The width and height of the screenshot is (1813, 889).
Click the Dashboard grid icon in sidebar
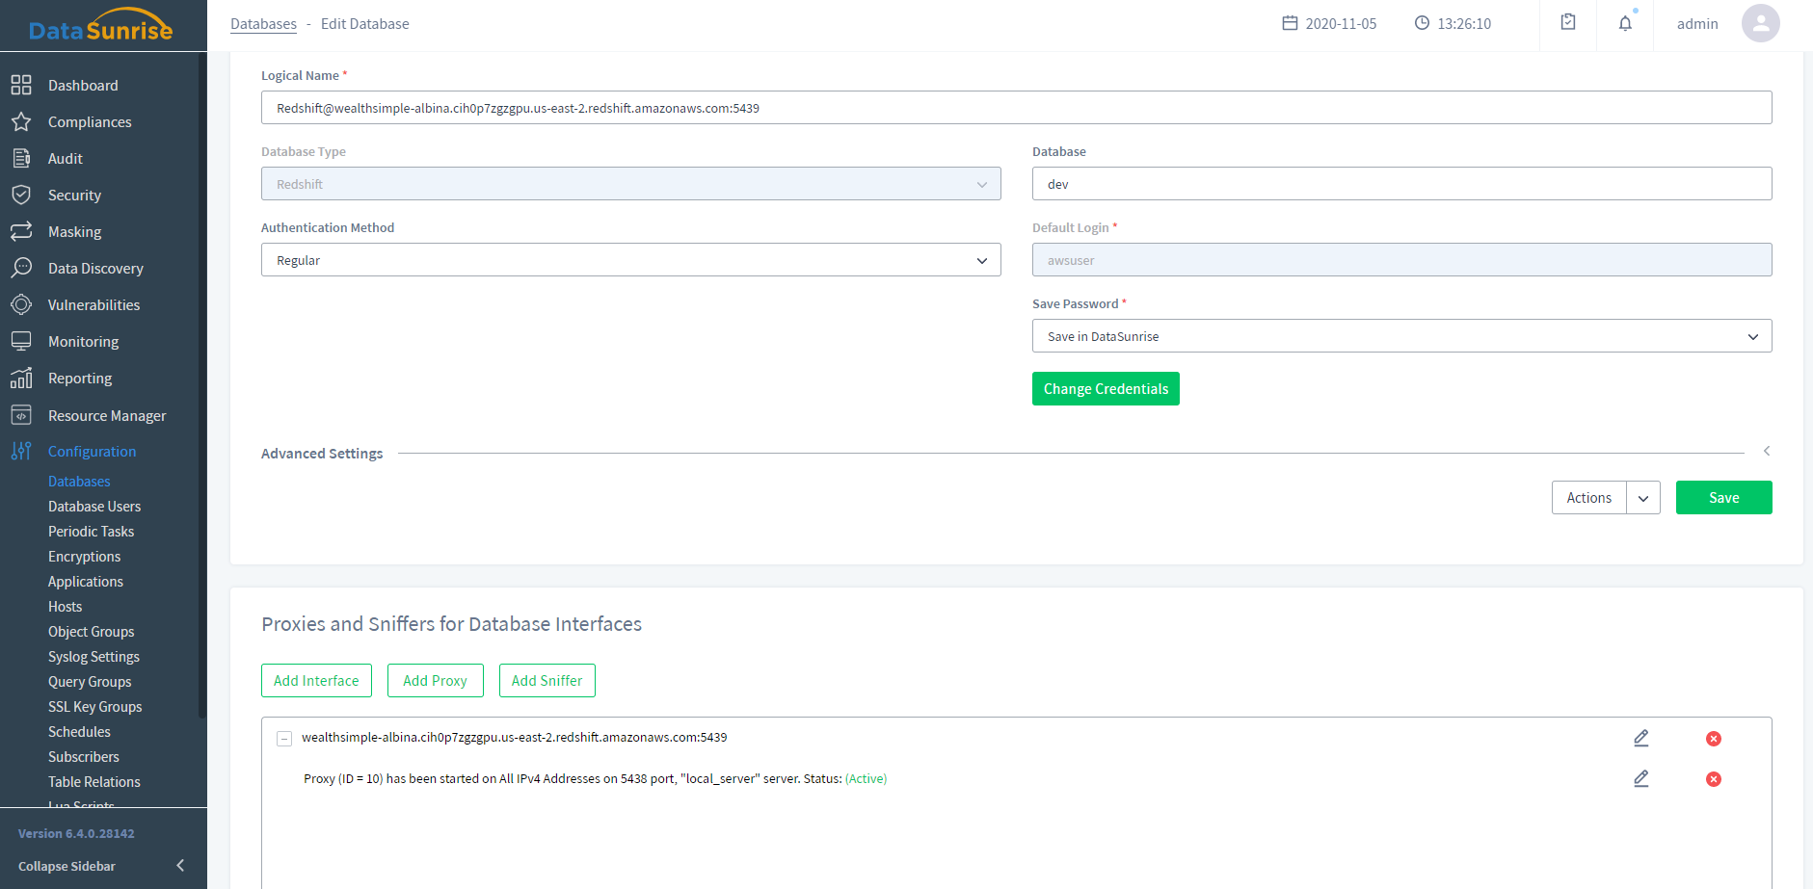coord(21,86)
